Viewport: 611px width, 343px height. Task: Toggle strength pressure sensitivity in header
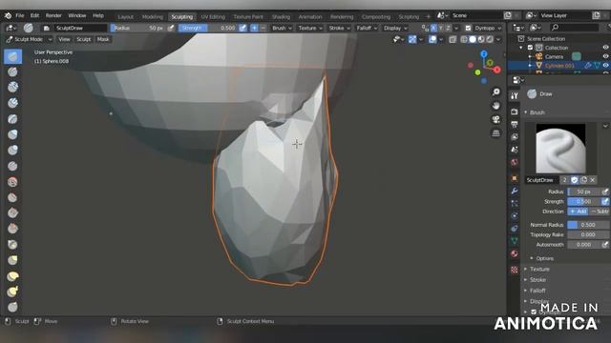pyautogui.click(x=242, y=28)
